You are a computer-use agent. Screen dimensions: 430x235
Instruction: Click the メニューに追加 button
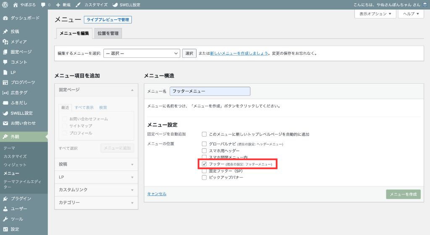117,148
